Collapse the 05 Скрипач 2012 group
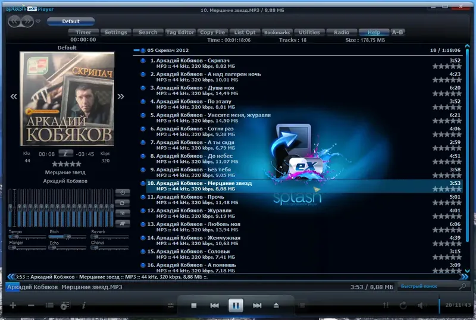 [x=136, y=50]
